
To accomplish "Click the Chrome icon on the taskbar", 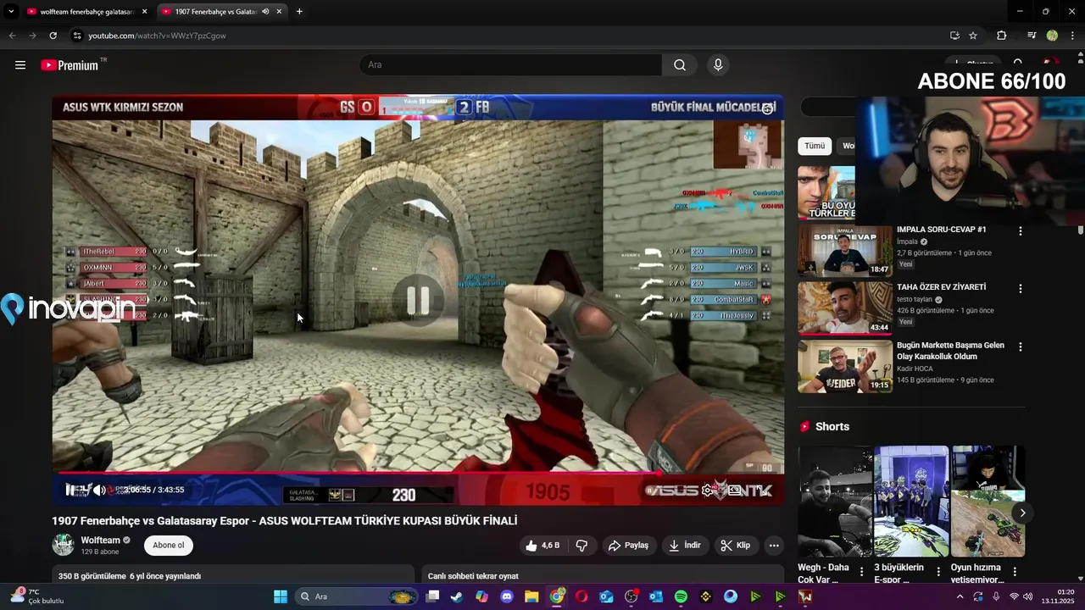I will click(557, 596).
